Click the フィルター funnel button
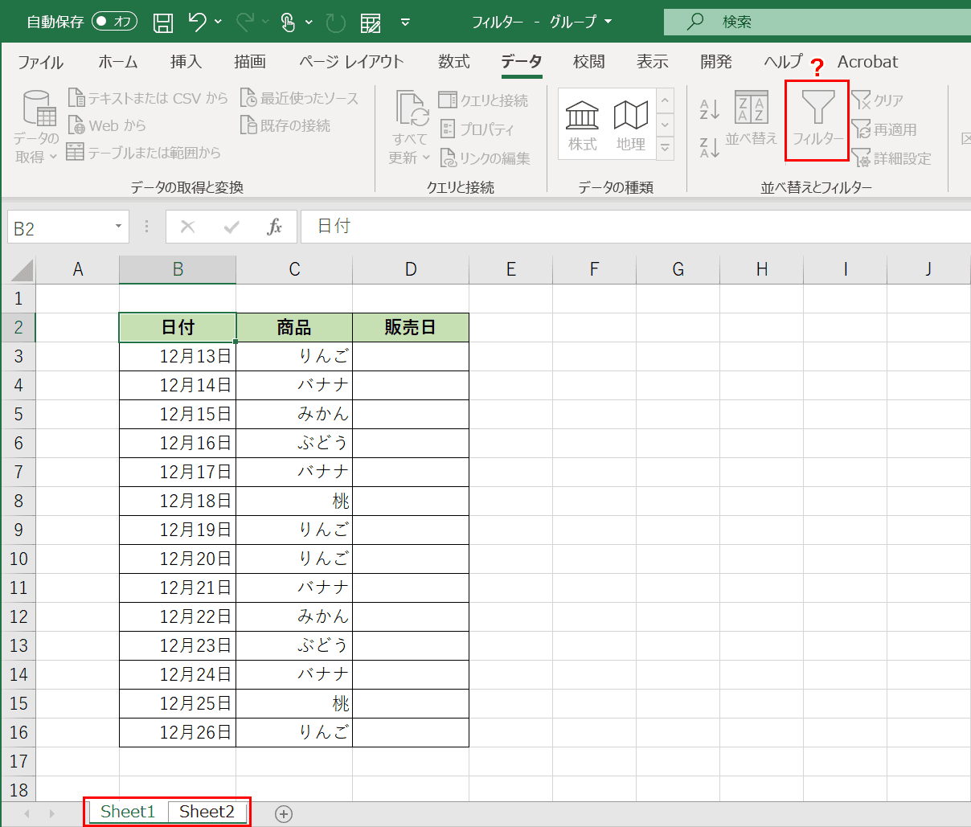The image size is (971, 827). 817,118
